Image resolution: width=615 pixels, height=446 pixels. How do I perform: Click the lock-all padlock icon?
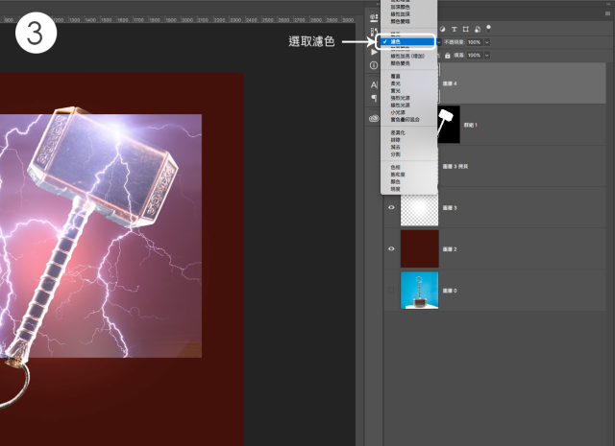click(x=447, y=56)
